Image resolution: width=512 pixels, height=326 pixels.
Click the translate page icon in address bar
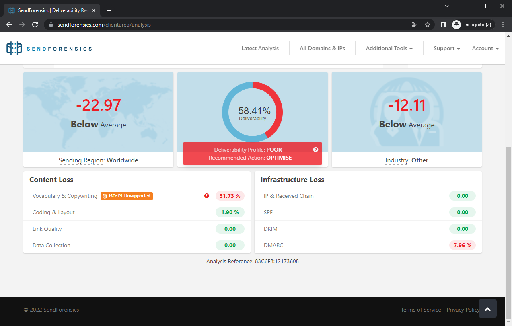415,25
